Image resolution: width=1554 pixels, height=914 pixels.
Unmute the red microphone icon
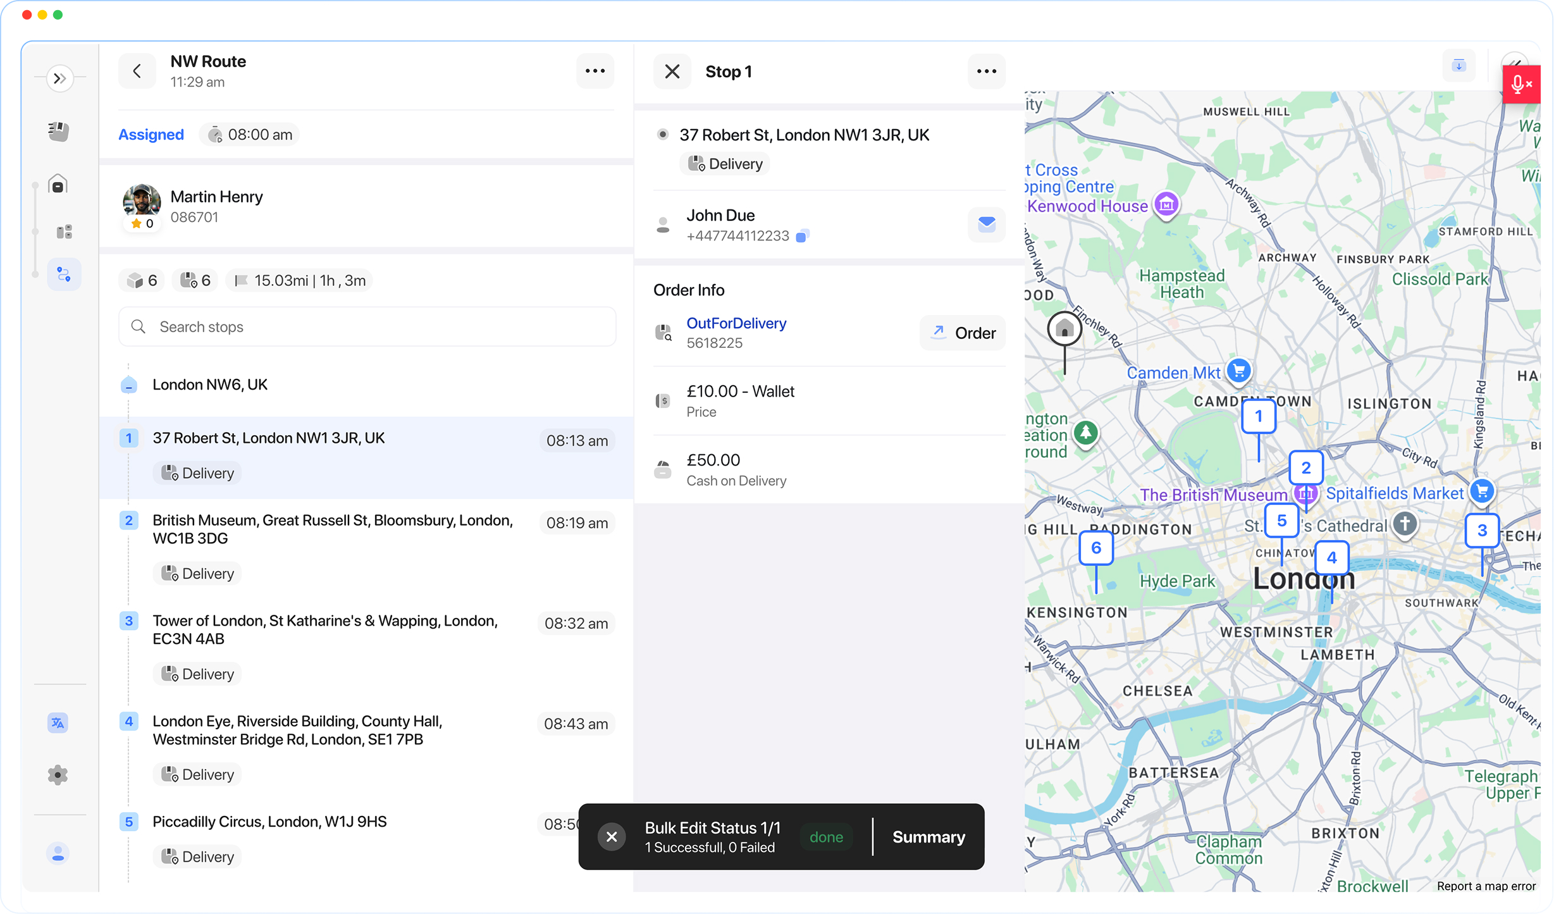1520,84
